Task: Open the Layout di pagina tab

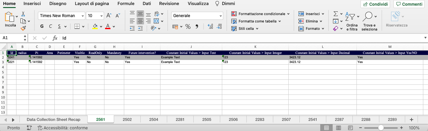Action: coord(92,4)
